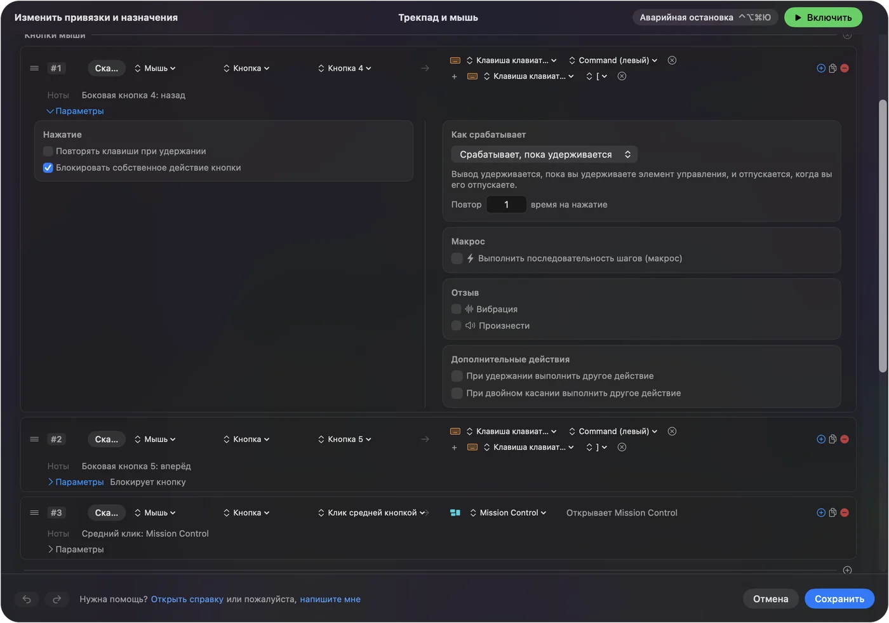Image resolution: width=889 pixels, height=623 pixels.
Task: Add a binding with the bottom section plus
Action: 847,570
